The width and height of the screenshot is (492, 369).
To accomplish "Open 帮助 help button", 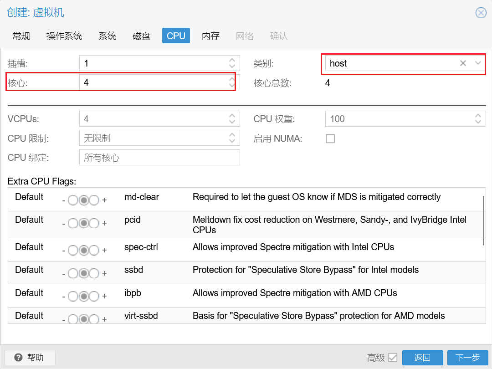I will coord(30,358).
